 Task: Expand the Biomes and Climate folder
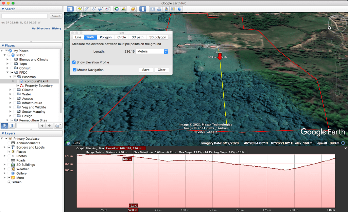click(x=7, y=60)
